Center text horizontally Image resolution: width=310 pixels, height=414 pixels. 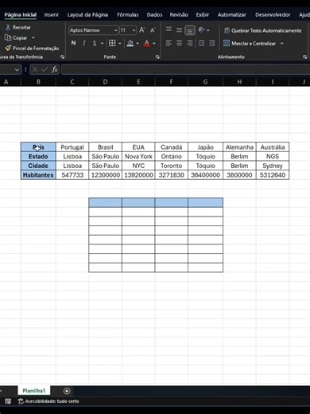coord(179,43)
